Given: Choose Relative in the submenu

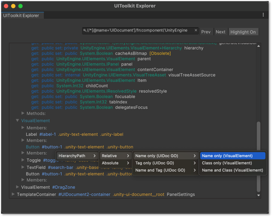Looking at the screenshot, I should [x=115, y=156].
